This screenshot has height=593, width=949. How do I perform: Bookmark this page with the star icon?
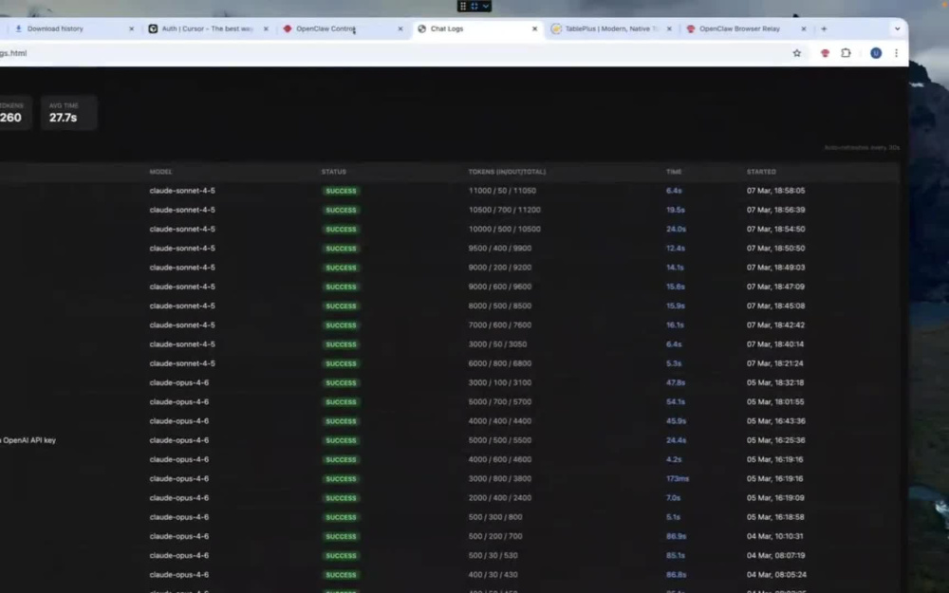click(796, 53)
